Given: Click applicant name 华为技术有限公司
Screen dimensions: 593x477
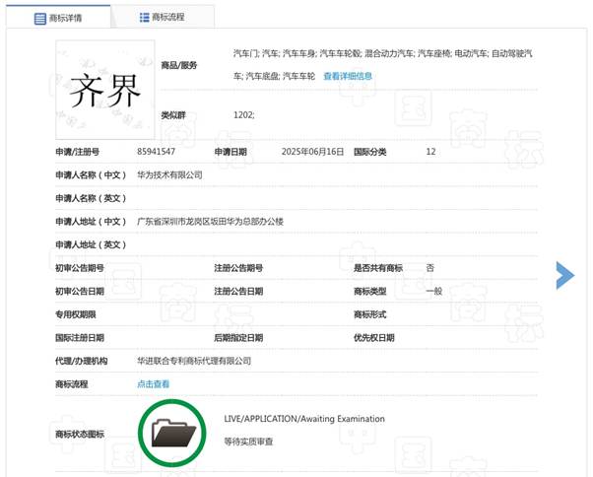Looking at the screenshot, I should click(169, 174).
